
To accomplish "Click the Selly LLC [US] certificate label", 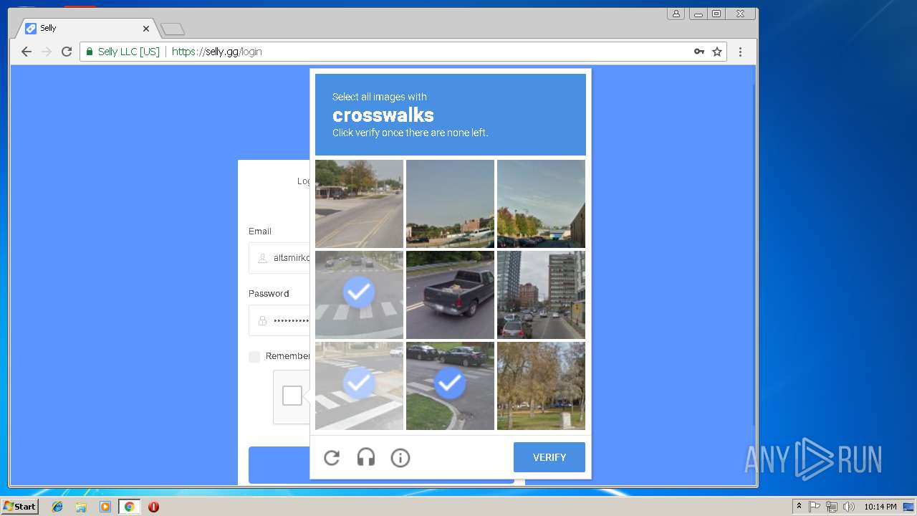I will click(x=129, y=52).
